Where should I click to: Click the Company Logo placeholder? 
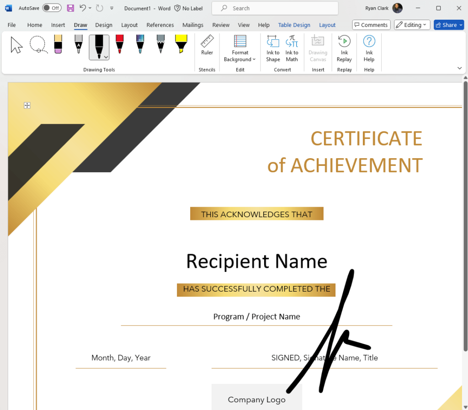click(257, 399)
